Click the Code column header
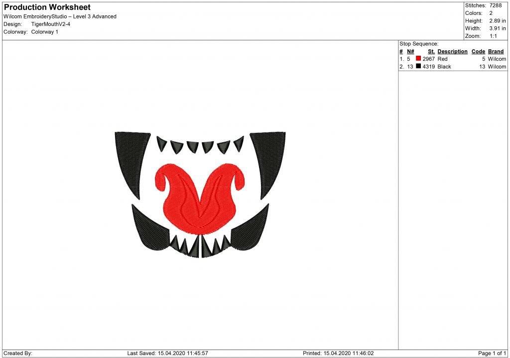510x358 pixels. [478, 51]
